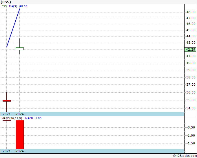Click the 43.00 price axis label
197x158 pixels.
click(x=191, y=43)
